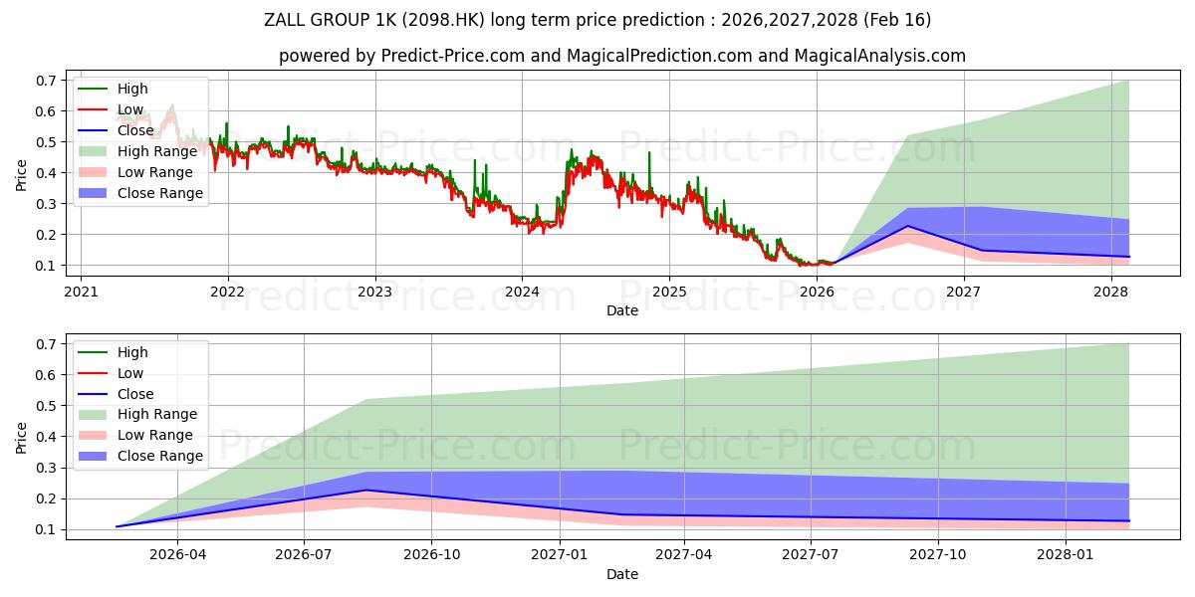The width and height of the screenshot is (1195, 597).
Task: Click the 2027-01 tick label on bottom axis
Action: click(561, 555)
